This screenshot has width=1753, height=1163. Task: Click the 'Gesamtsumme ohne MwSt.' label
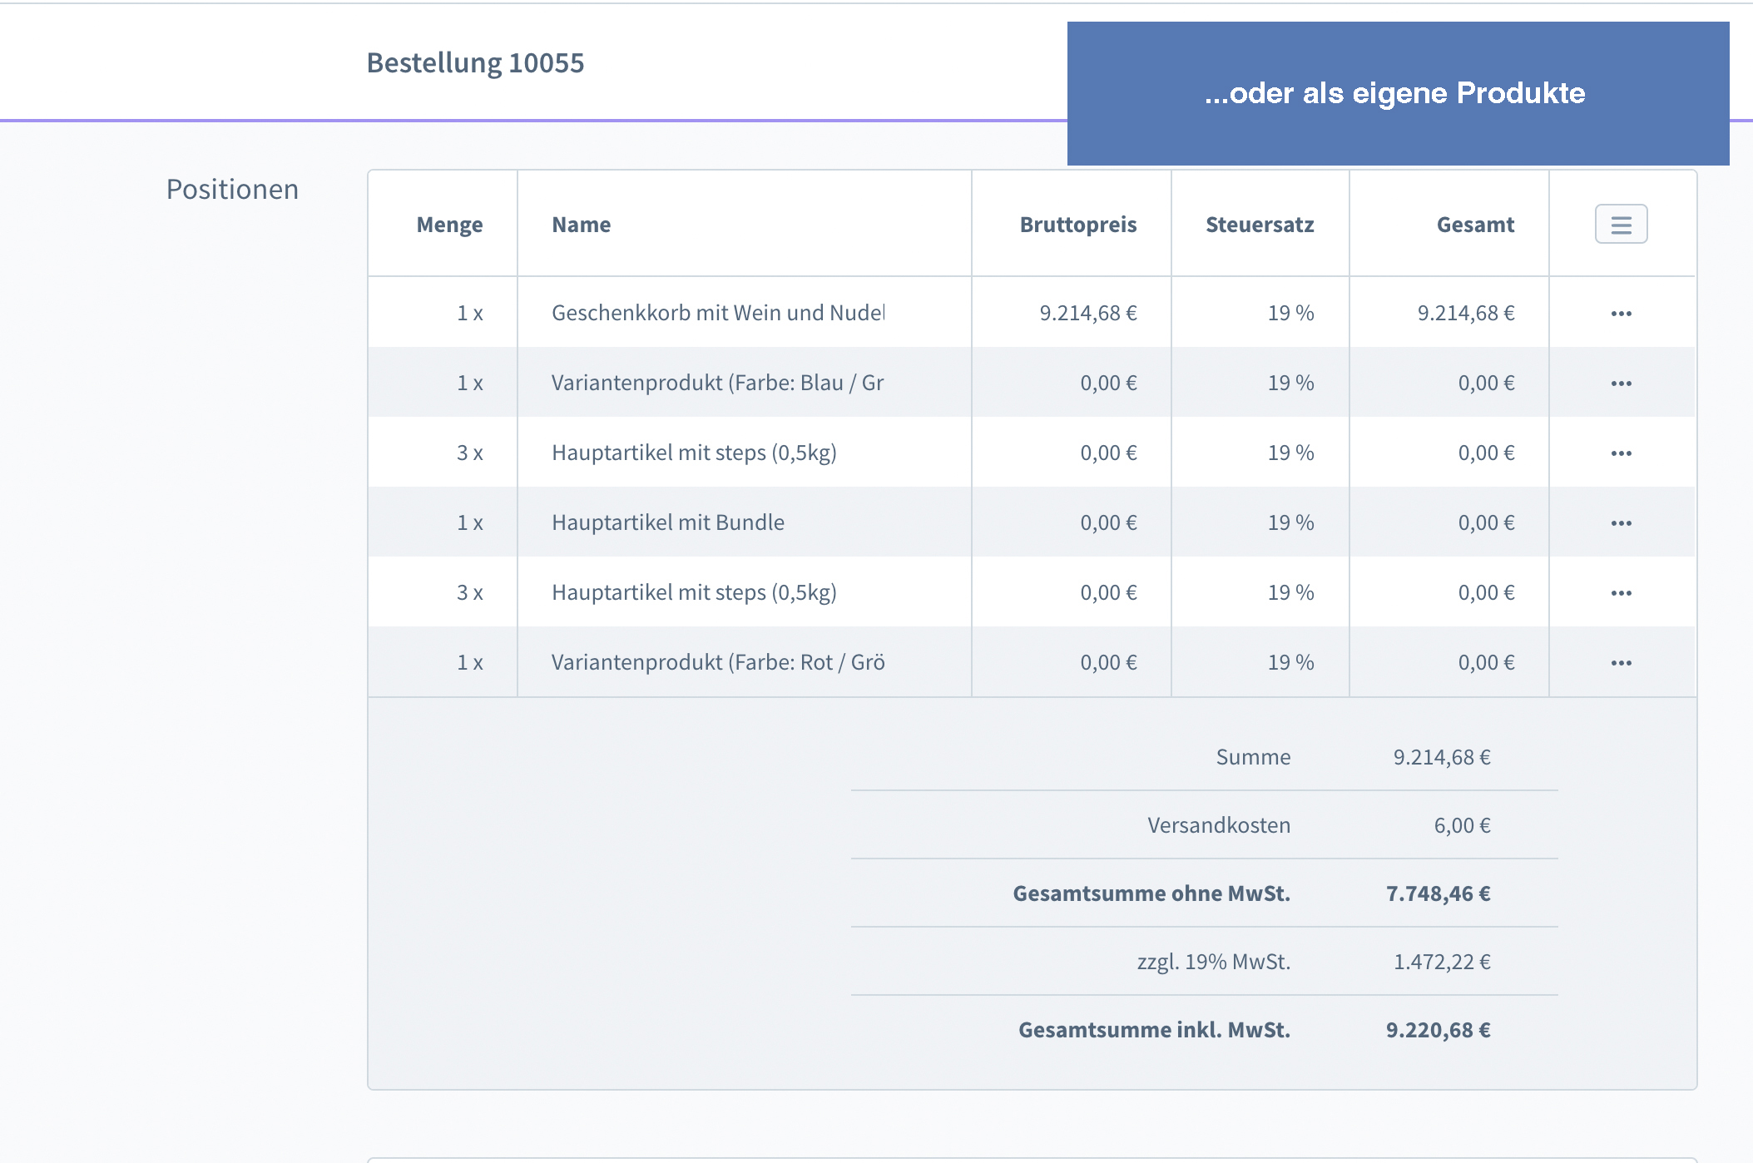coord(1151,893)
